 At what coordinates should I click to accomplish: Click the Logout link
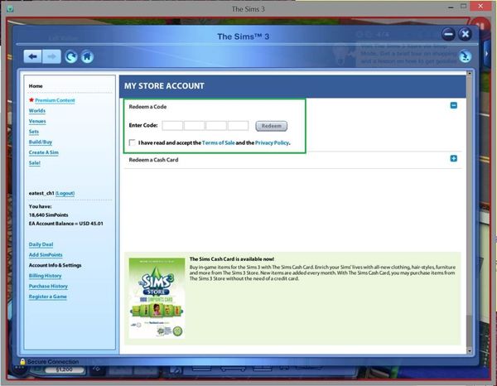coord(65,192)
